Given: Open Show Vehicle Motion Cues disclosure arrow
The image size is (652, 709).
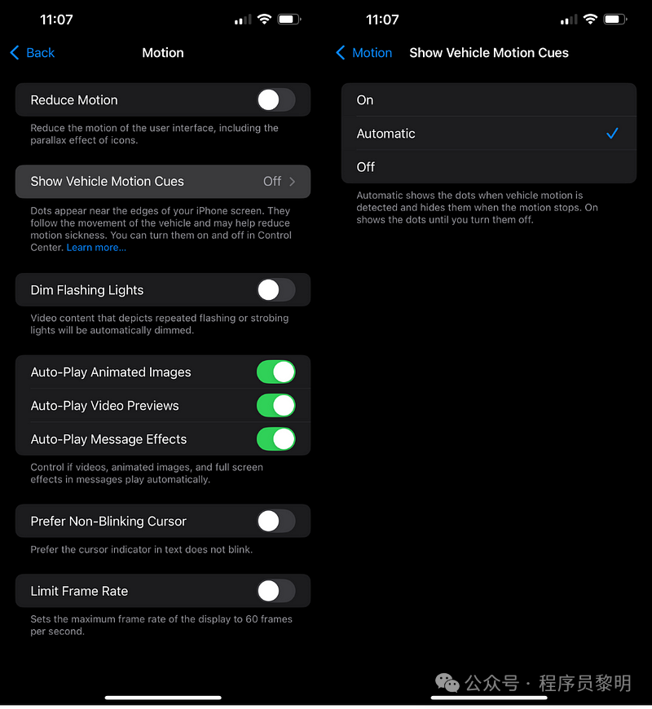Looking at the screenshot, I should tap(292, 182).
